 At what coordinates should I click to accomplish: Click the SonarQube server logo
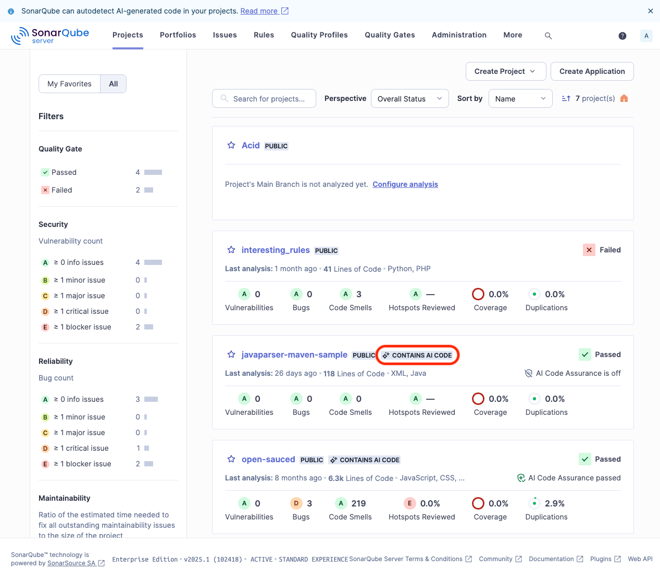[49, 35]
